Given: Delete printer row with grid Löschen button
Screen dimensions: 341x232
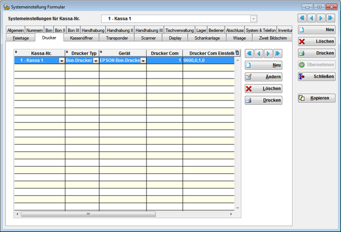Looking at the screenshot, I should pos(264,89).
